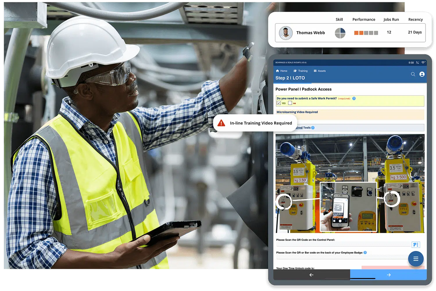Screen dimensions: 436x291
Task: Click Thomas Webb's skill pie chart icon
Action: [340, 33]
